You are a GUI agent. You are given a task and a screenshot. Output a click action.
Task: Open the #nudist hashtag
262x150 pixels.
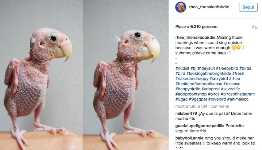(182, 68)
